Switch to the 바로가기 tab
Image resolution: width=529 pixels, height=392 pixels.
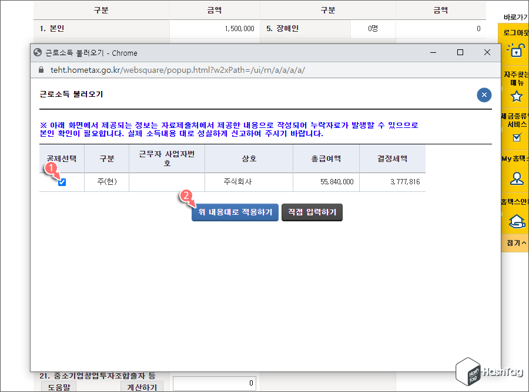pos(514,16)
